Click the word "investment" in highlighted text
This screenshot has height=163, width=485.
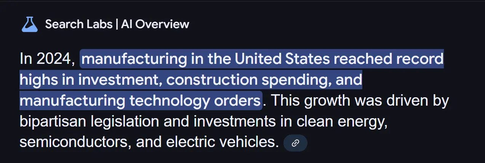123,80
